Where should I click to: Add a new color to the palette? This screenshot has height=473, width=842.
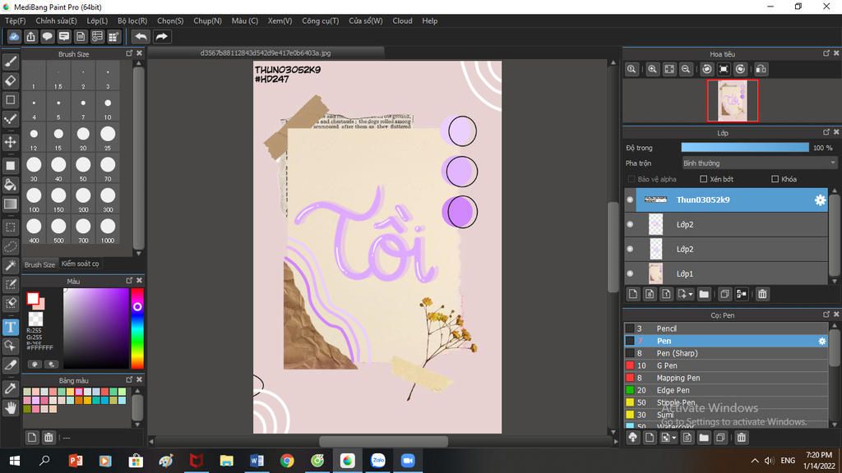(32, 438)
